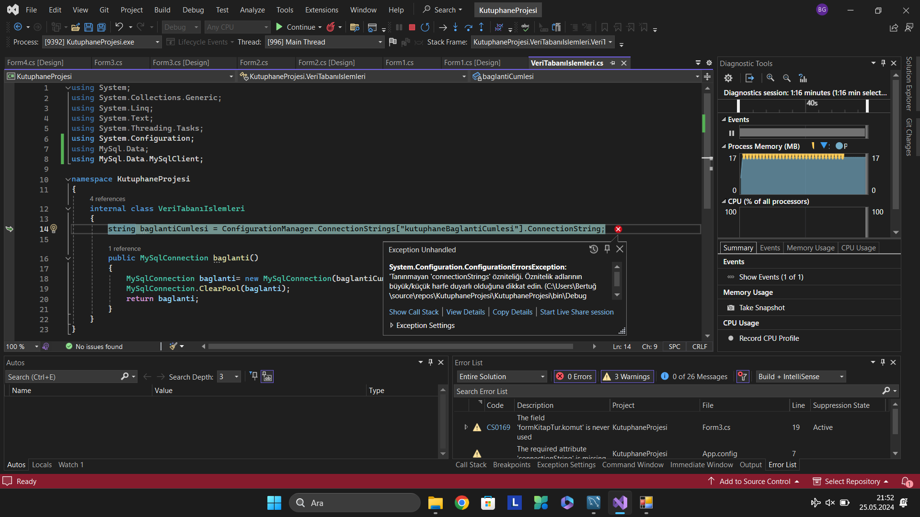Open Diagnostic Tools settings gear
The height and width of the screenshot is (517, 920).
point(728,78)
